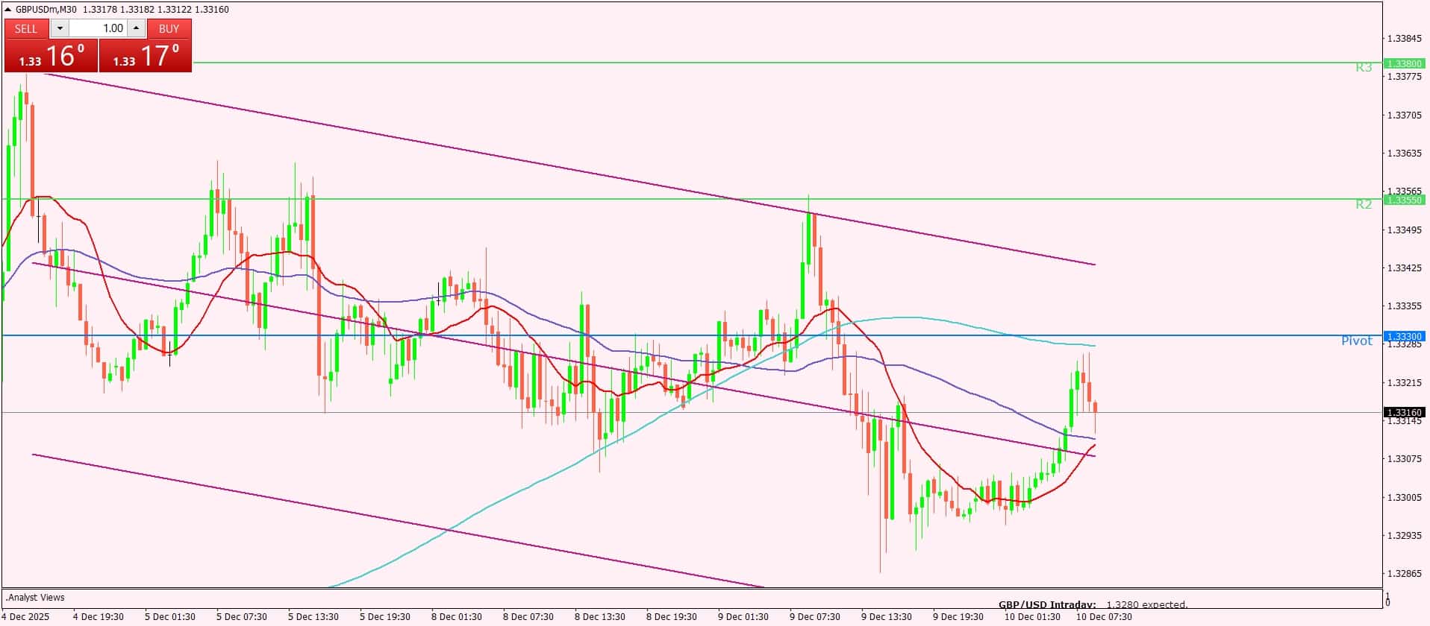Click the R2 level label
Image resolution: width=1430 pixels, height=626 pixels.
[x=1364, y=204]
